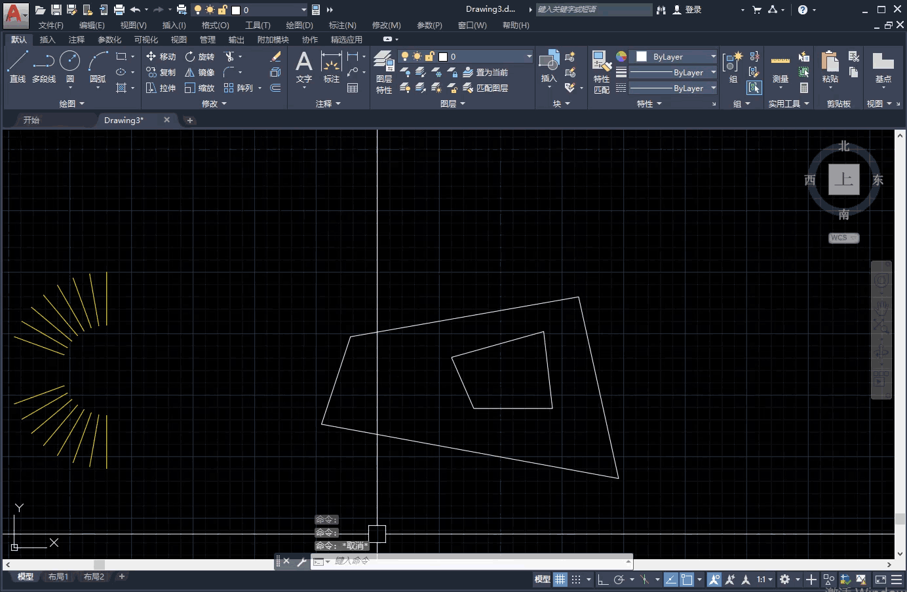Image resolution: width=907 pixels, height=592 pixels.
Task: Expand the Annotation (注释) panel
Action: 328,103
